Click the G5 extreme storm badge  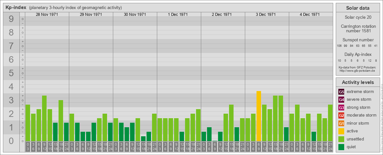click(341, 92)
